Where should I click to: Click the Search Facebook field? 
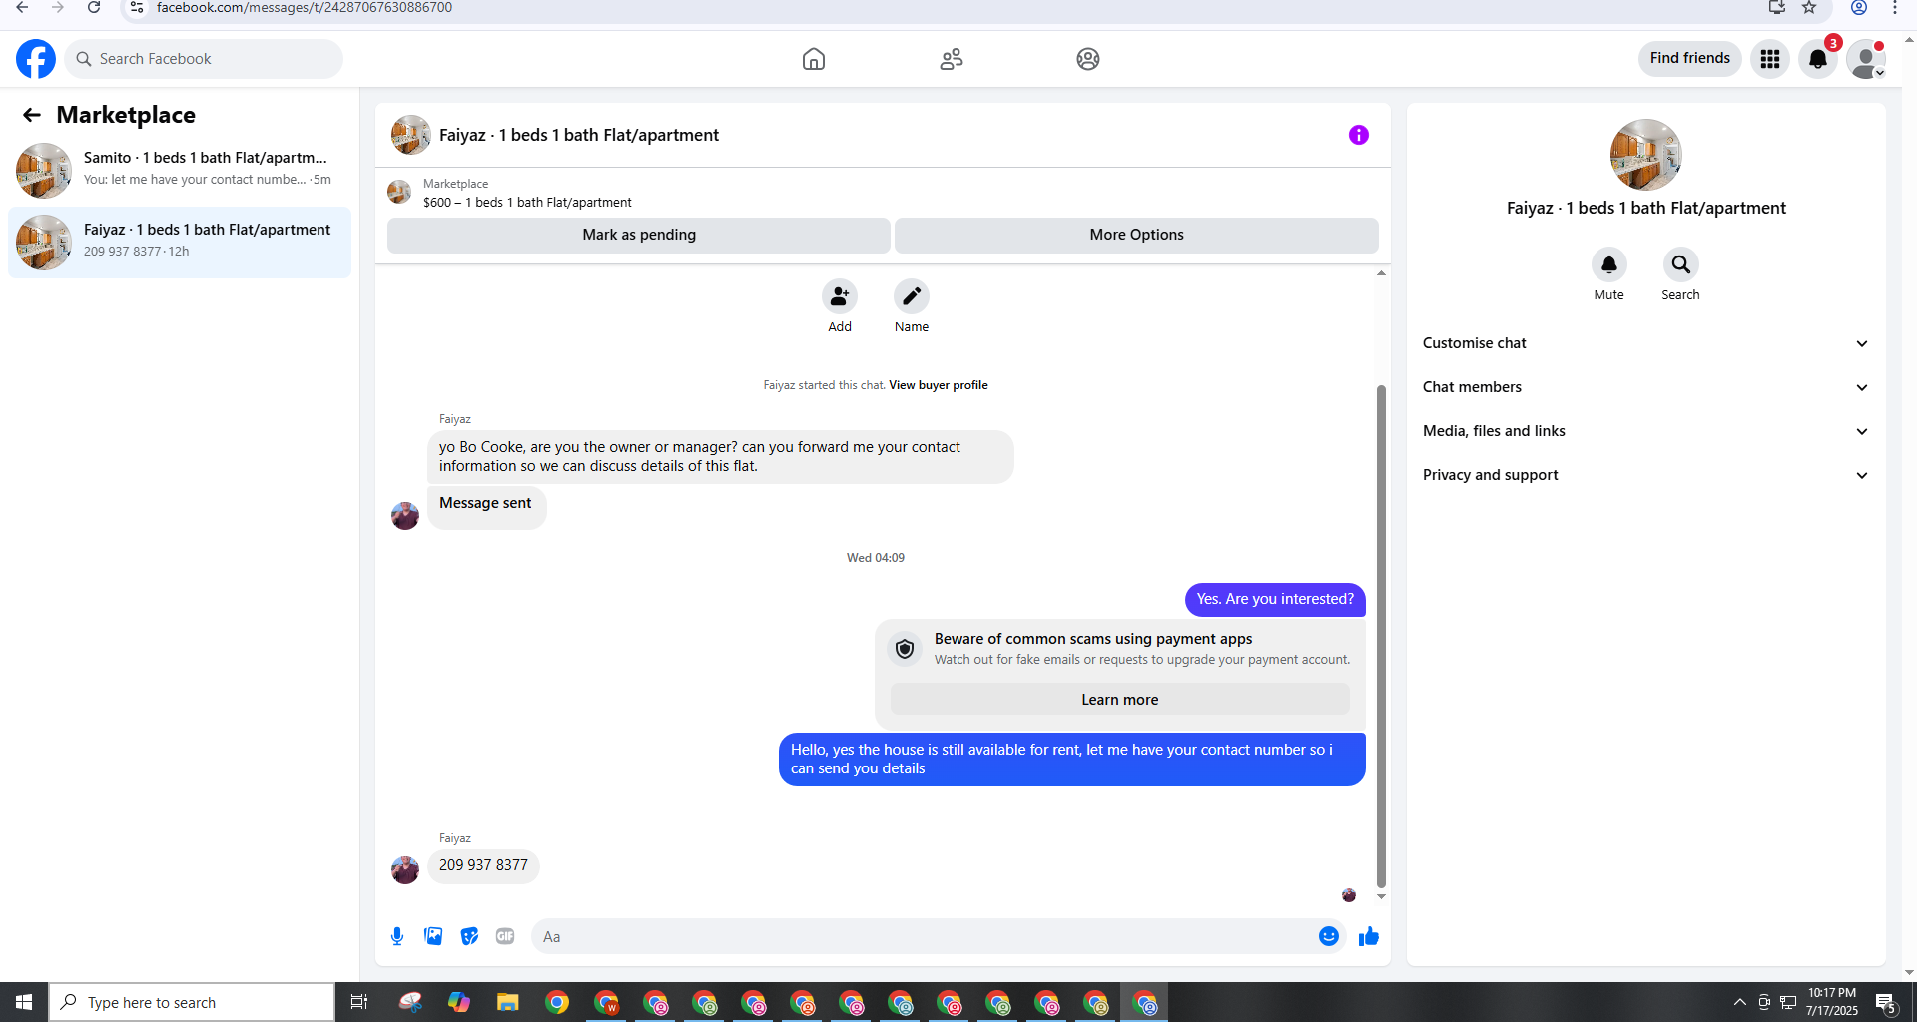(x=204, y=59)
